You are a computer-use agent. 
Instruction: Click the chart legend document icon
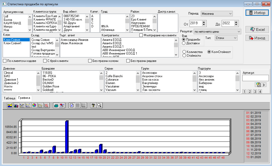(72, 105)
